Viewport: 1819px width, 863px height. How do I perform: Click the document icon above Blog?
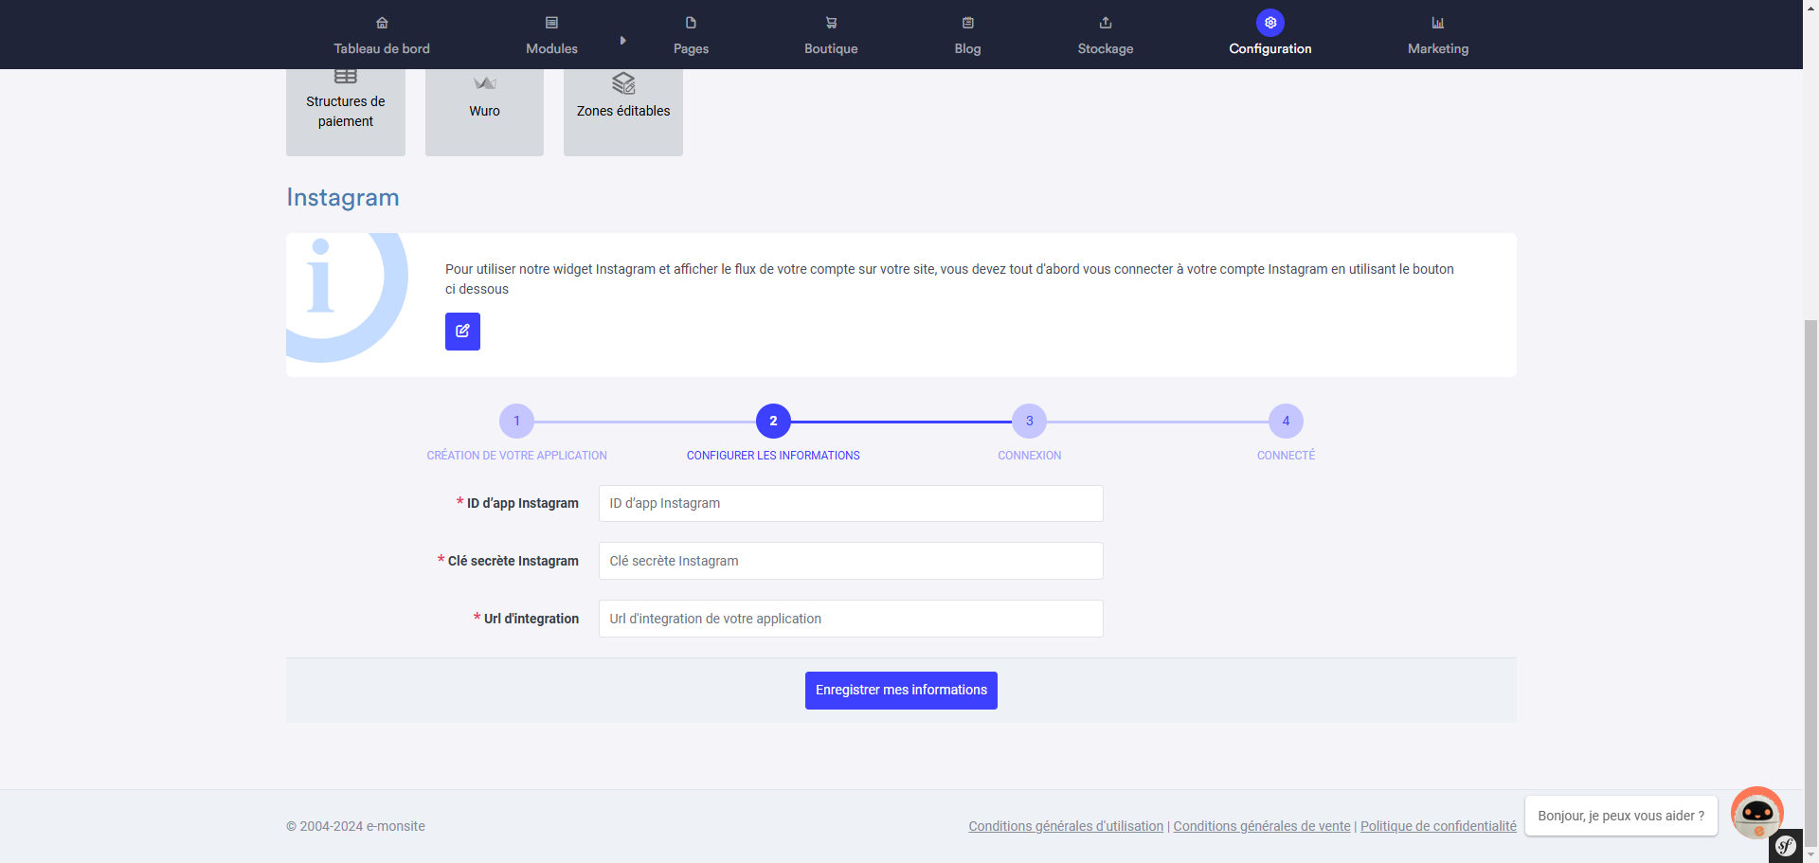(967, 23)
